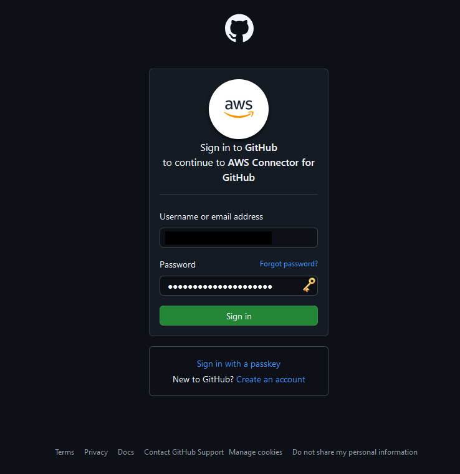Open the Forgot password link

(x=289, y=264)
